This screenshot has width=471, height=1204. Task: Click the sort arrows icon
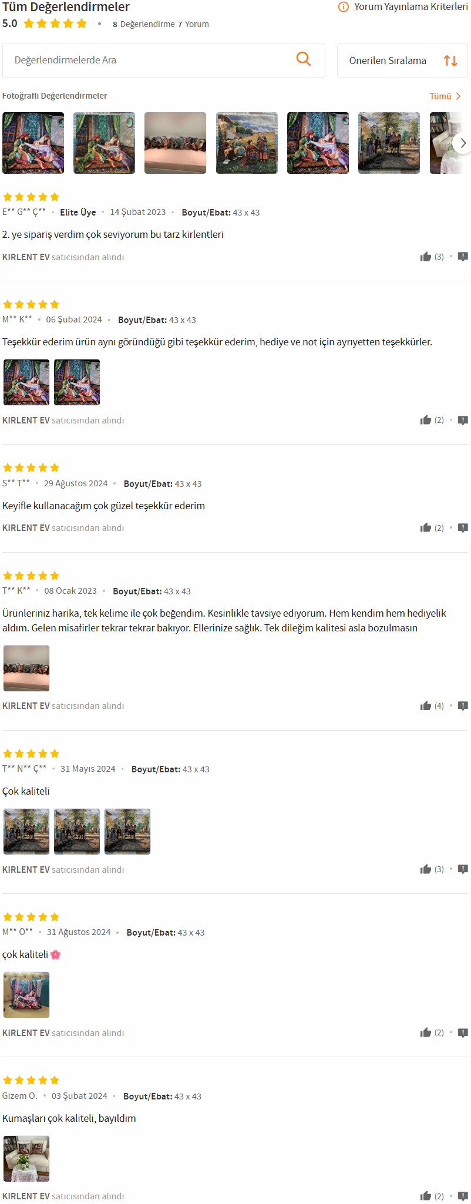(x=450, y=60)
